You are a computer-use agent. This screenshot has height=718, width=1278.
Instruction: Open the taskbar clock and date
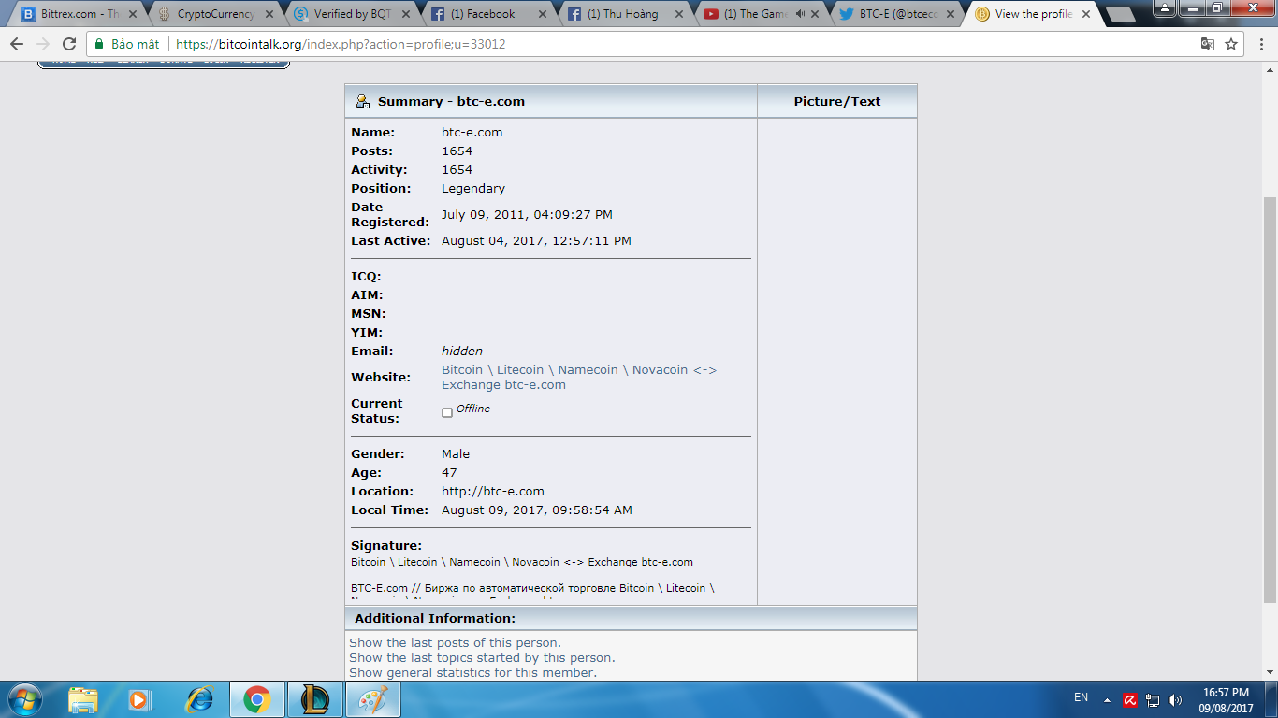(x=1227, y=700)
